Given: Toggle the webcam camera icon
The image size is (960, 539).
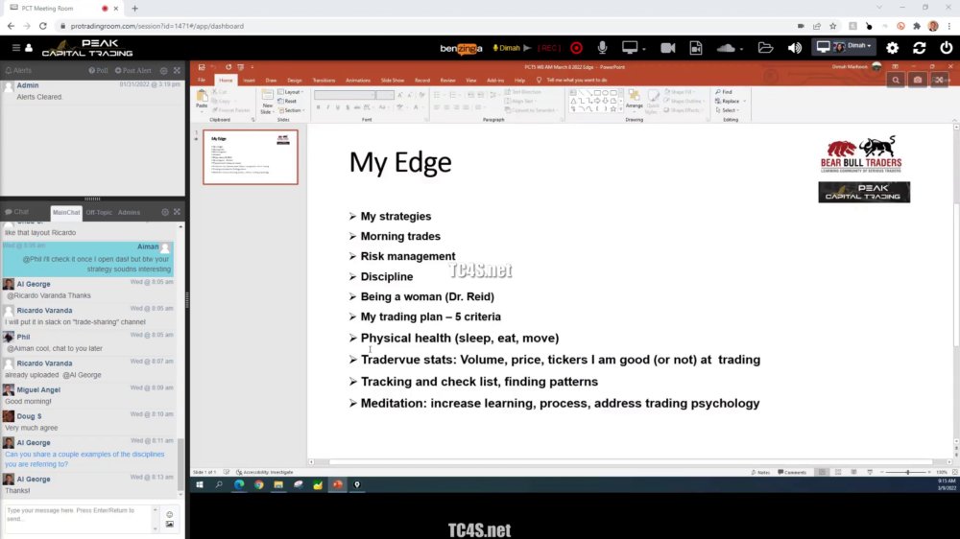Looking at the screenshot, I should pos(667,48).
